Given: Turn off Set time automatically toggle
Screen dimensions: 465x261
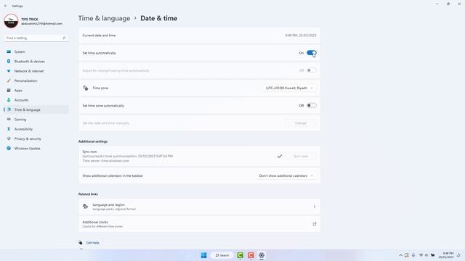Looking at the screenshot, I should coord(312,53).
